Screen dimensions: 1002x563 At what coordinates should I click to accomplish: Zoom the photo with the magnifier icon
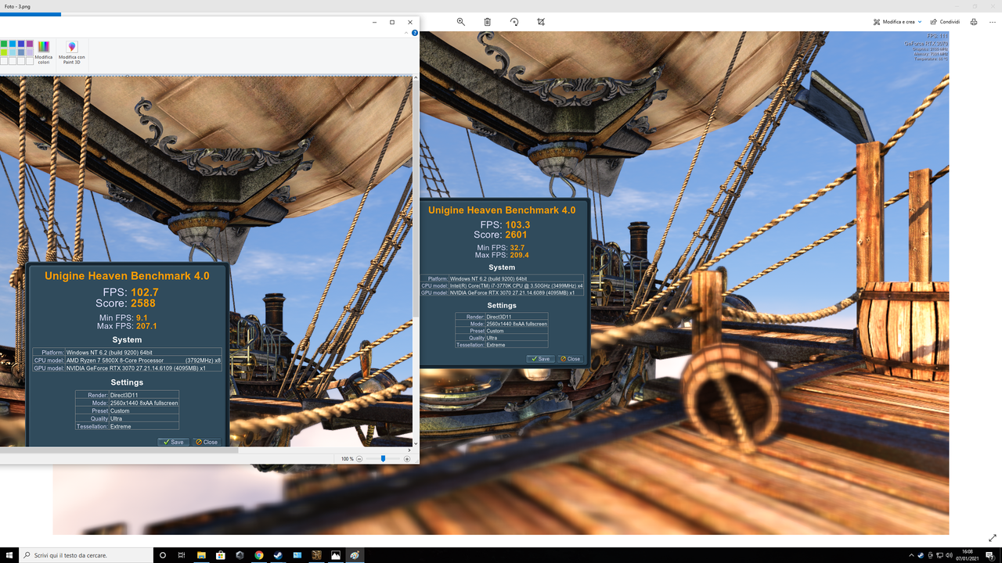click(461, 22)
